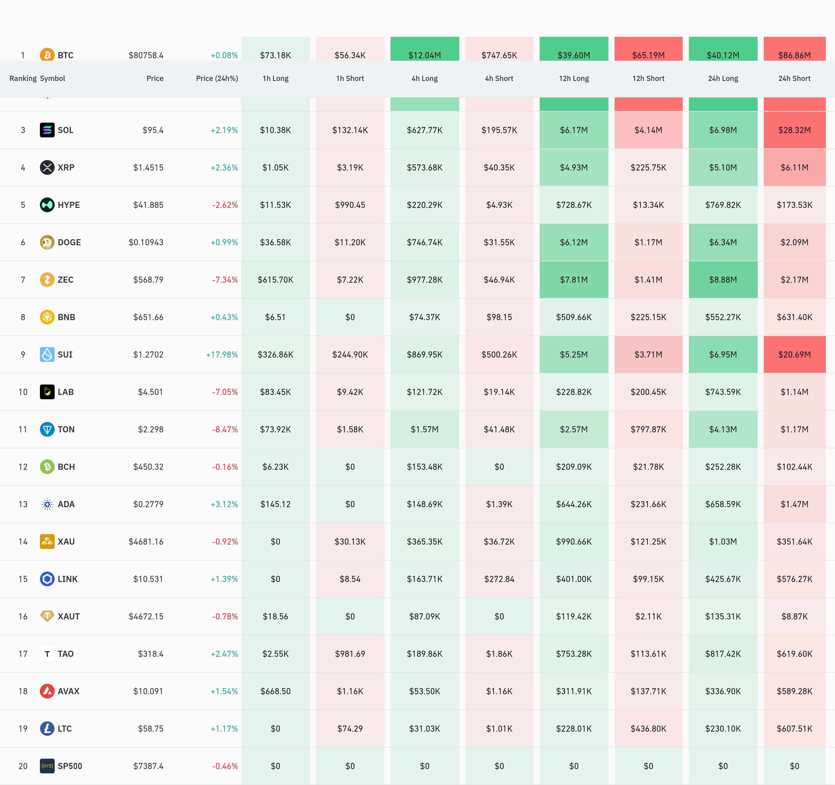Sort by the 12h Long column header
The image size is (835, 785).
(x=574, y=78)
